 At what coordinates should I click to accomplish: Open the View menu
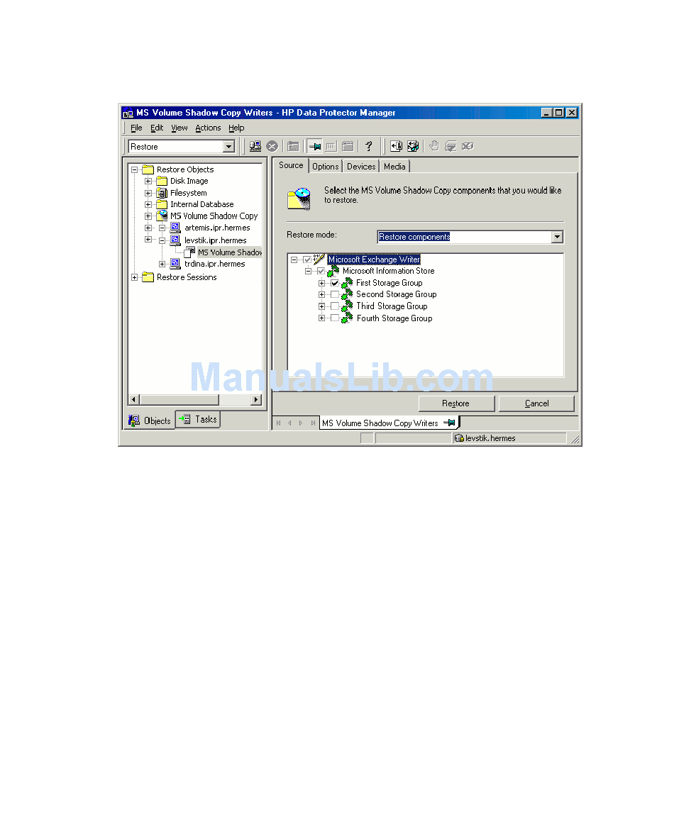(x=179, y=128)
